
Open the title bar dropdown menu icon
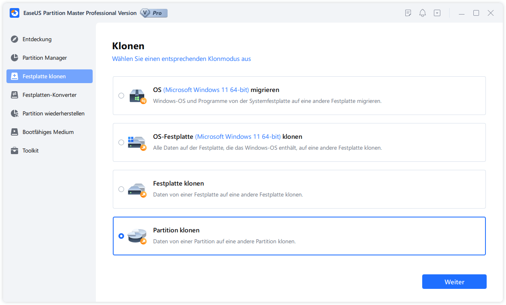point(437,13)
